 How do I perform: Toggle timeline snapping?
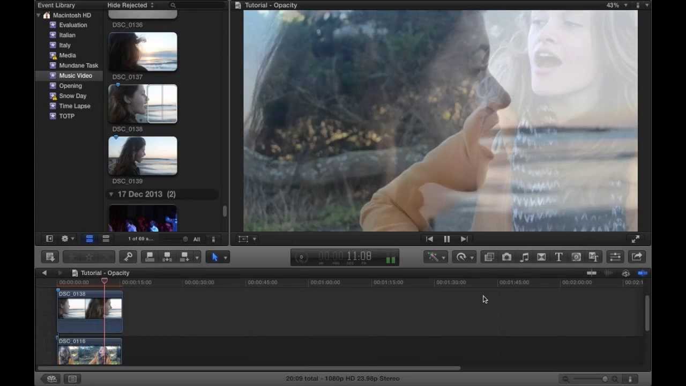click(642, 273)
